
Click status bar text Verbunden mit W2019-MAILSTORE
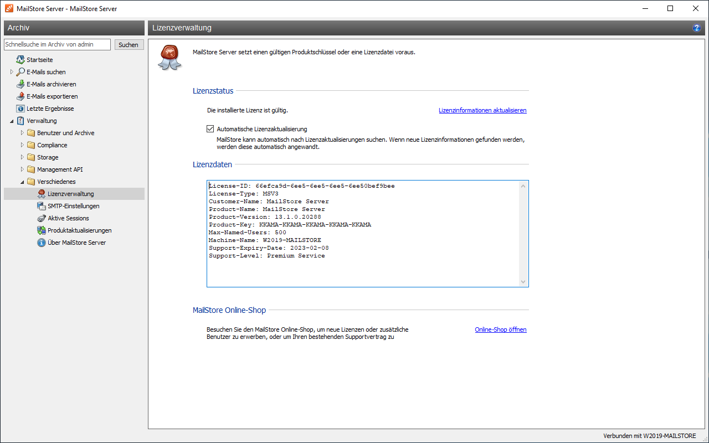click(650, 436)
